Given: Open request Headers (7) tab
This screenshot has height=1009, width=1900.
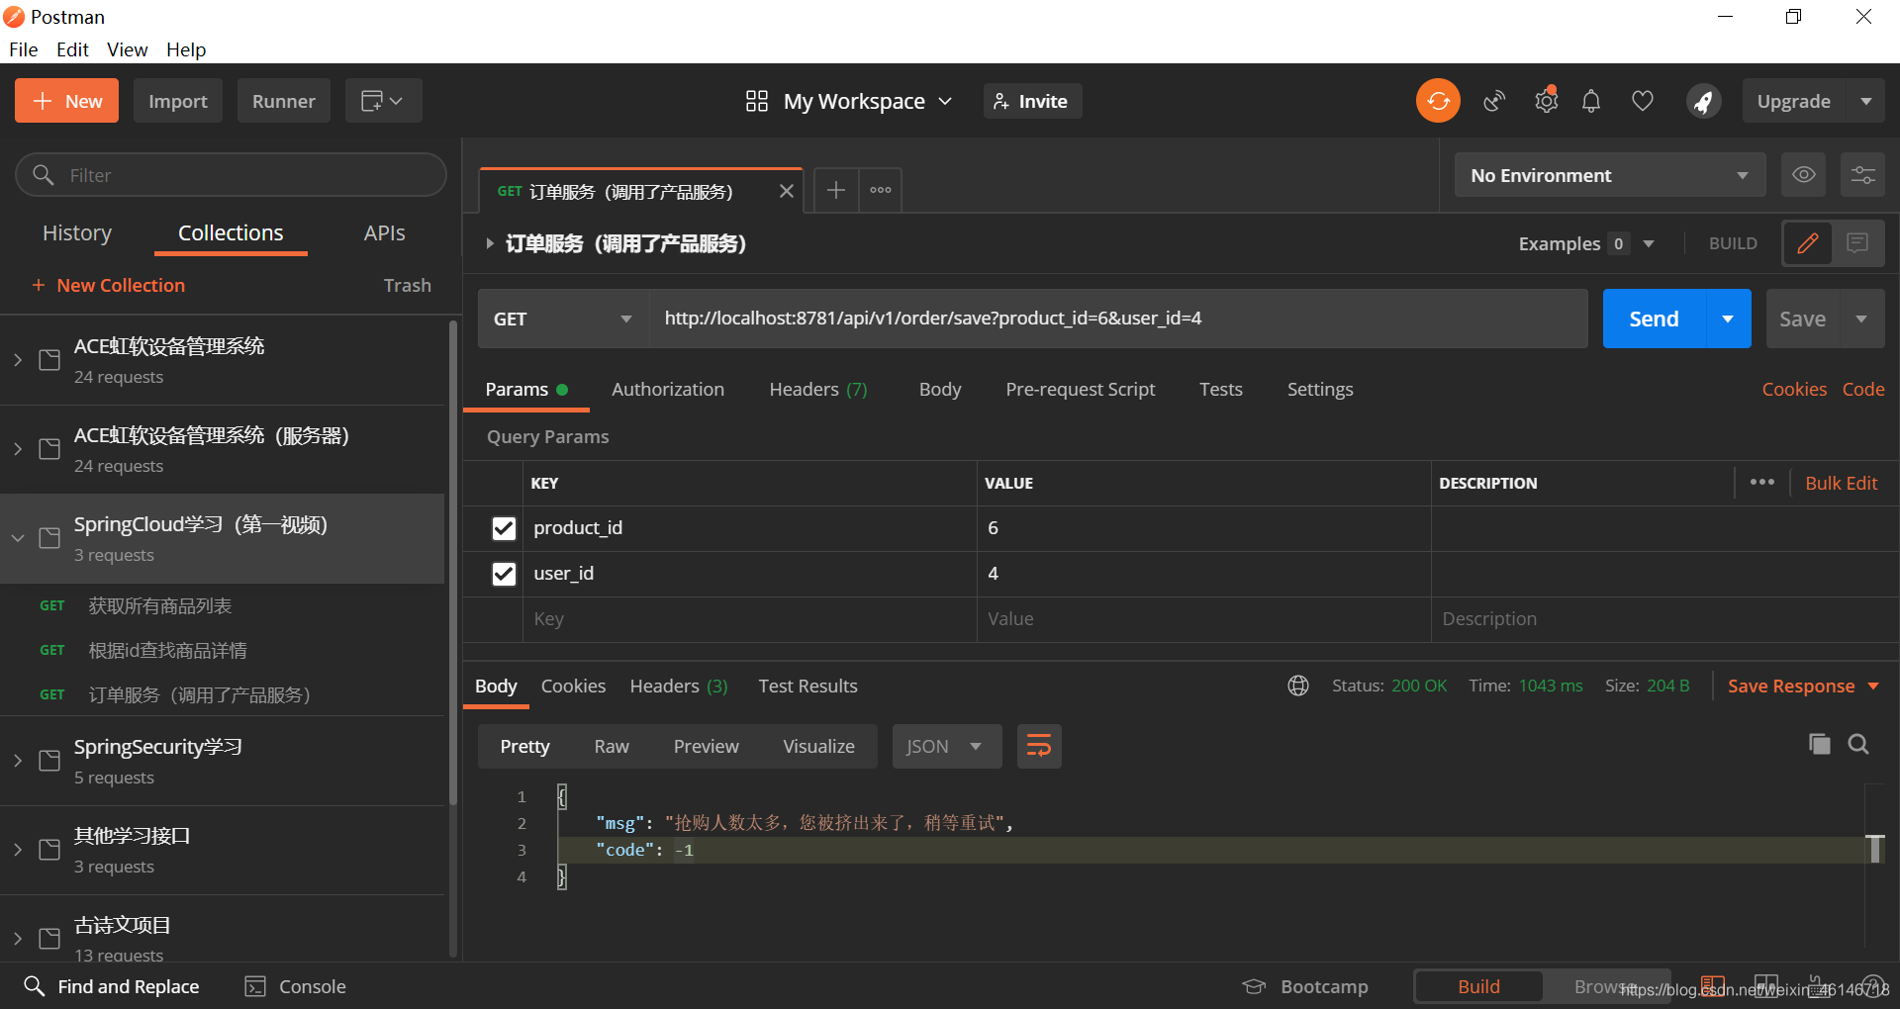Looking at the screenshot, I should click(818, 389).
